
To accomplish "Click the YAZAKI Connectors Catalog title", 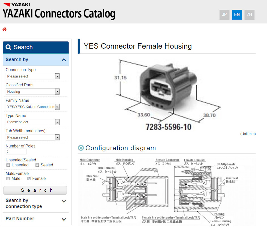I will [x=59, y=14].
